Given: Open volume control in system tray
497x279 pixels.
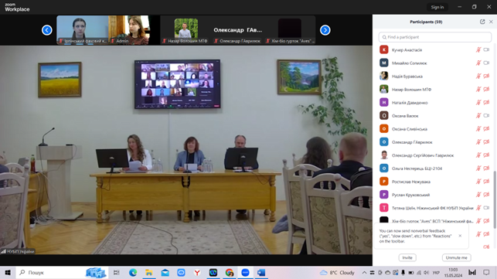Looking at the screenshot, I should (427, 273).
